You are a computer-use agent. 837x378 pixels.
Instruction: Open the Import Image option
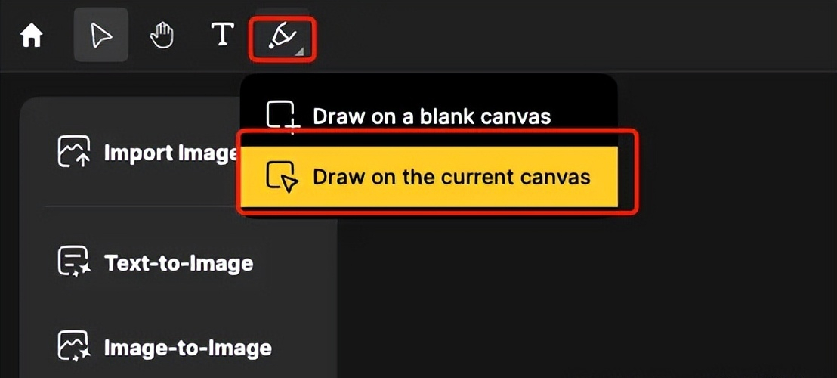pyautogui.click(x=171, y=153)
